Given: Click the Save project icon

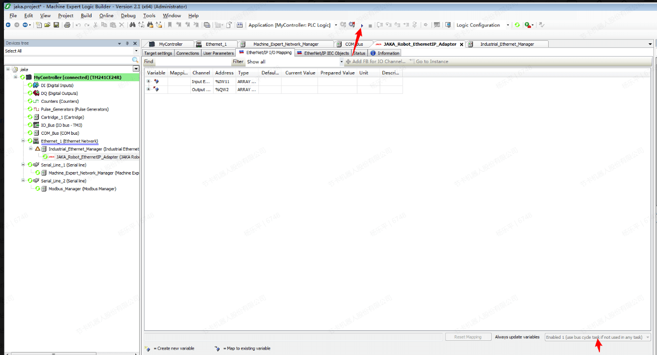Looking at the screenshot, I should click(56, 25).
